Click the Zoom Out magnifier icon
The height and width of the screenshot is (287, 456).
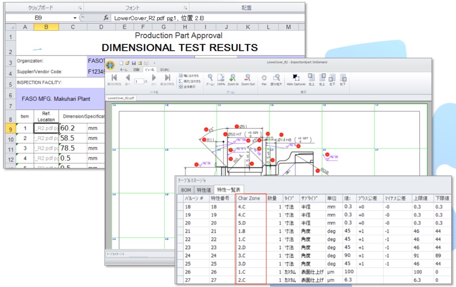click(247, 78)
